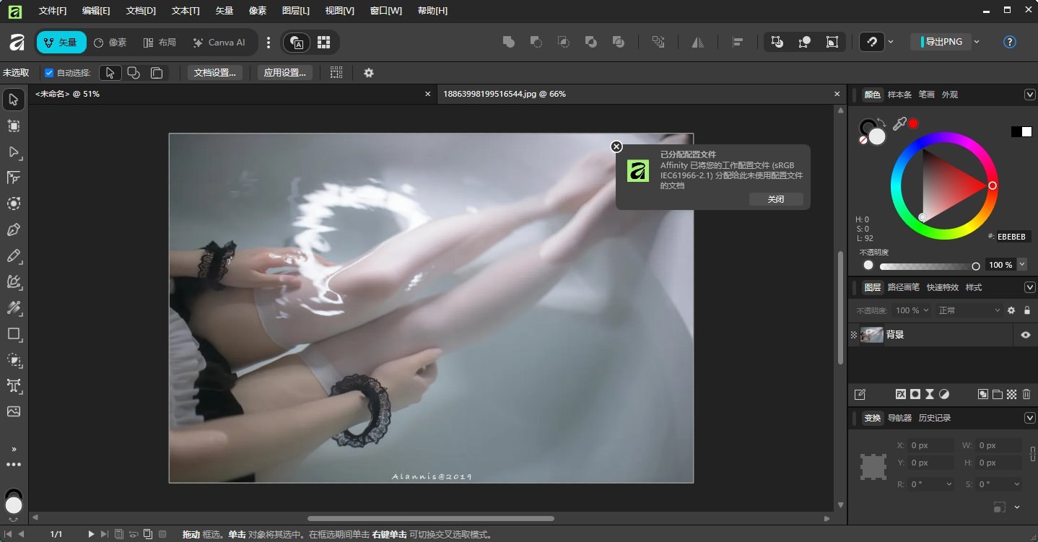Open the 图层[L] menu

coord(296,11)
